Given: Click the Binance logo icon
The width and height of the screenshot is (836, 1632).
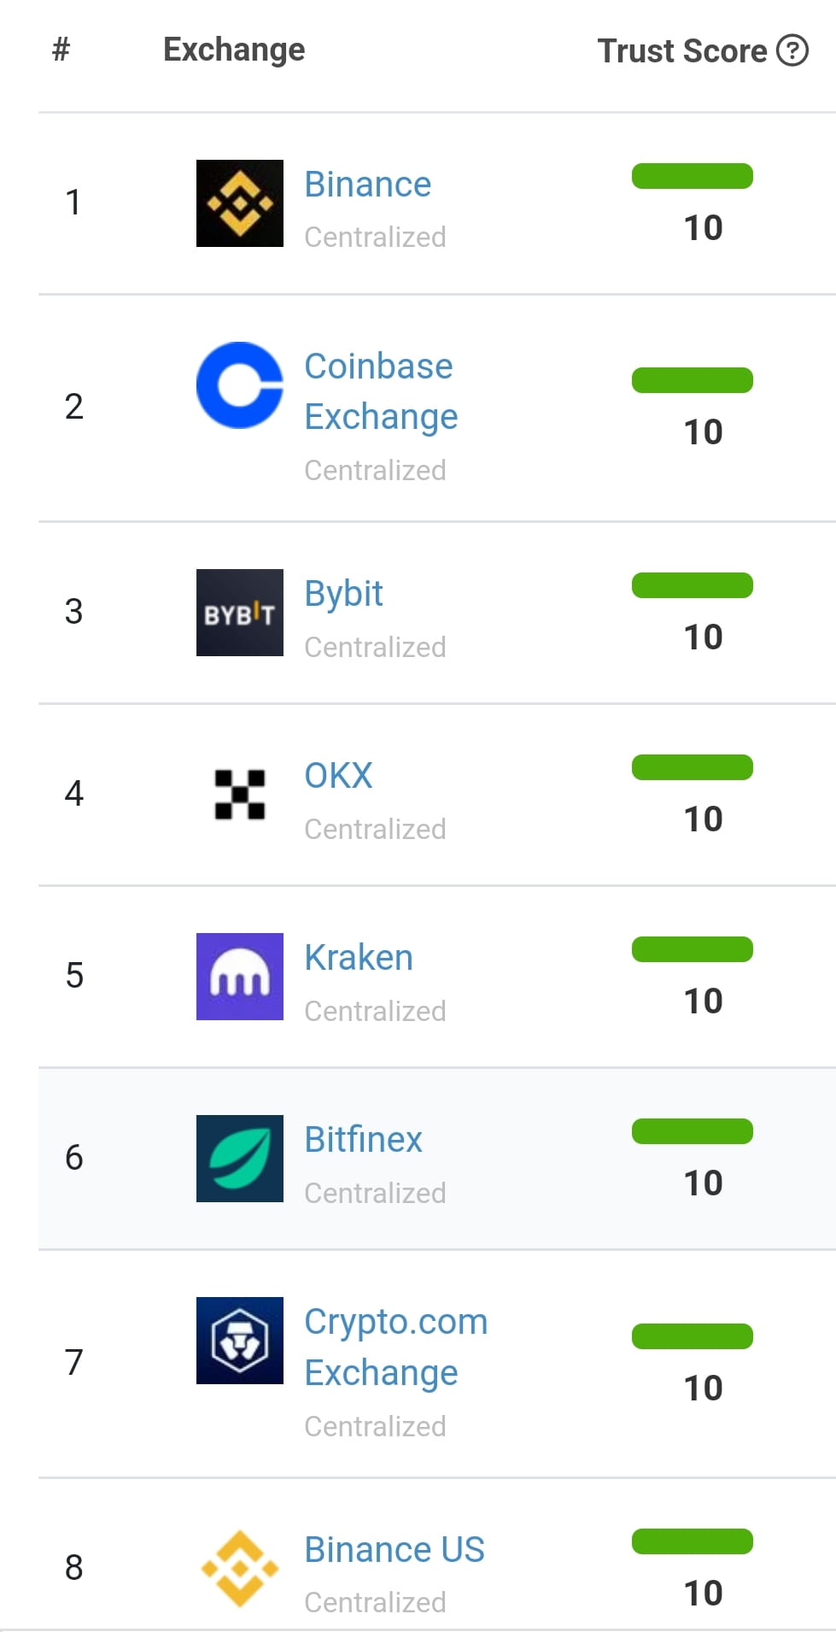Looking at the screenshot, I should [240, 203].
